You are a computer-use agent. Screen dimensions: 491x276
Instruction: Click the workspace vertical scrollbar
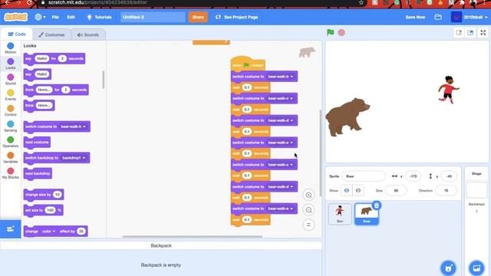[x=321, y=153]
